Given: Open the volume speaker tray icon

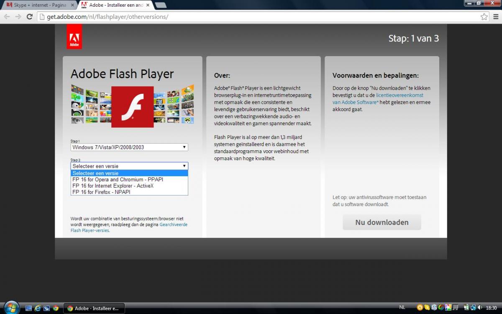Looking at the screenshot, I should pyautogui.click(x=480, y=307).
